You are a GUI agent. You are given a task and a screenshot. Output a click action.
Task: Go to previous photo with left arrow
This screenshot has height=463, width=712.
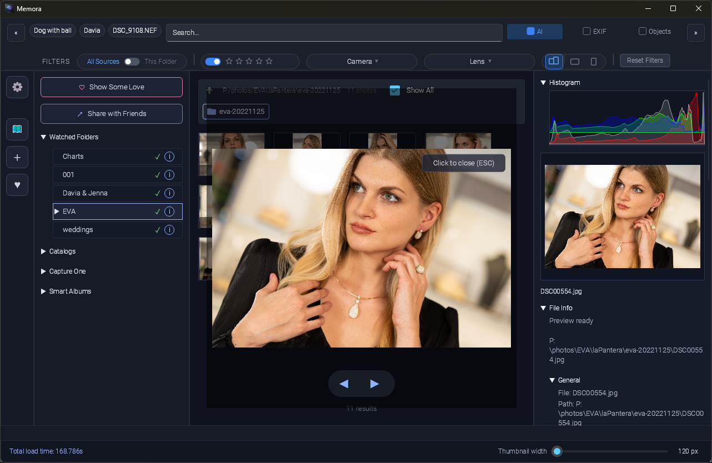pyautogui.click(x=344, y=384)
